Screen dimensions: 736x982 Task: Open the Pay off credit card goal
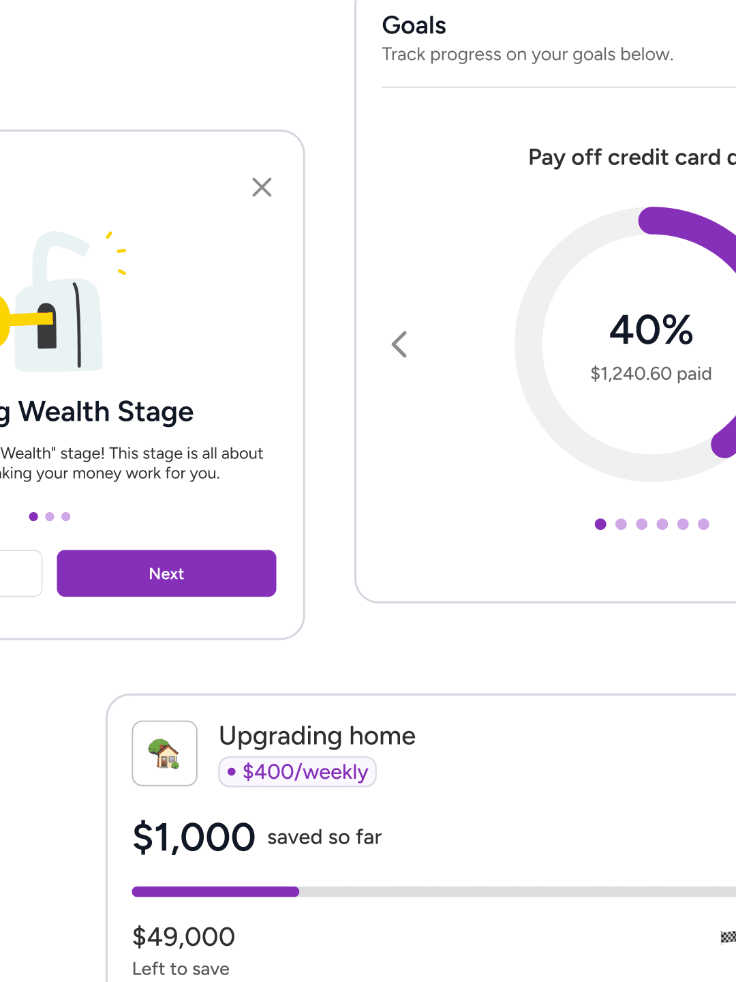(630, 158)
